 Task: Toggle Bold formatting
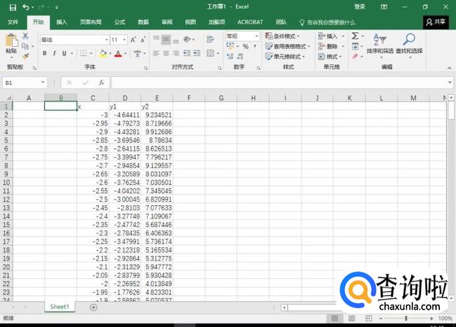(x=45, y=53)
